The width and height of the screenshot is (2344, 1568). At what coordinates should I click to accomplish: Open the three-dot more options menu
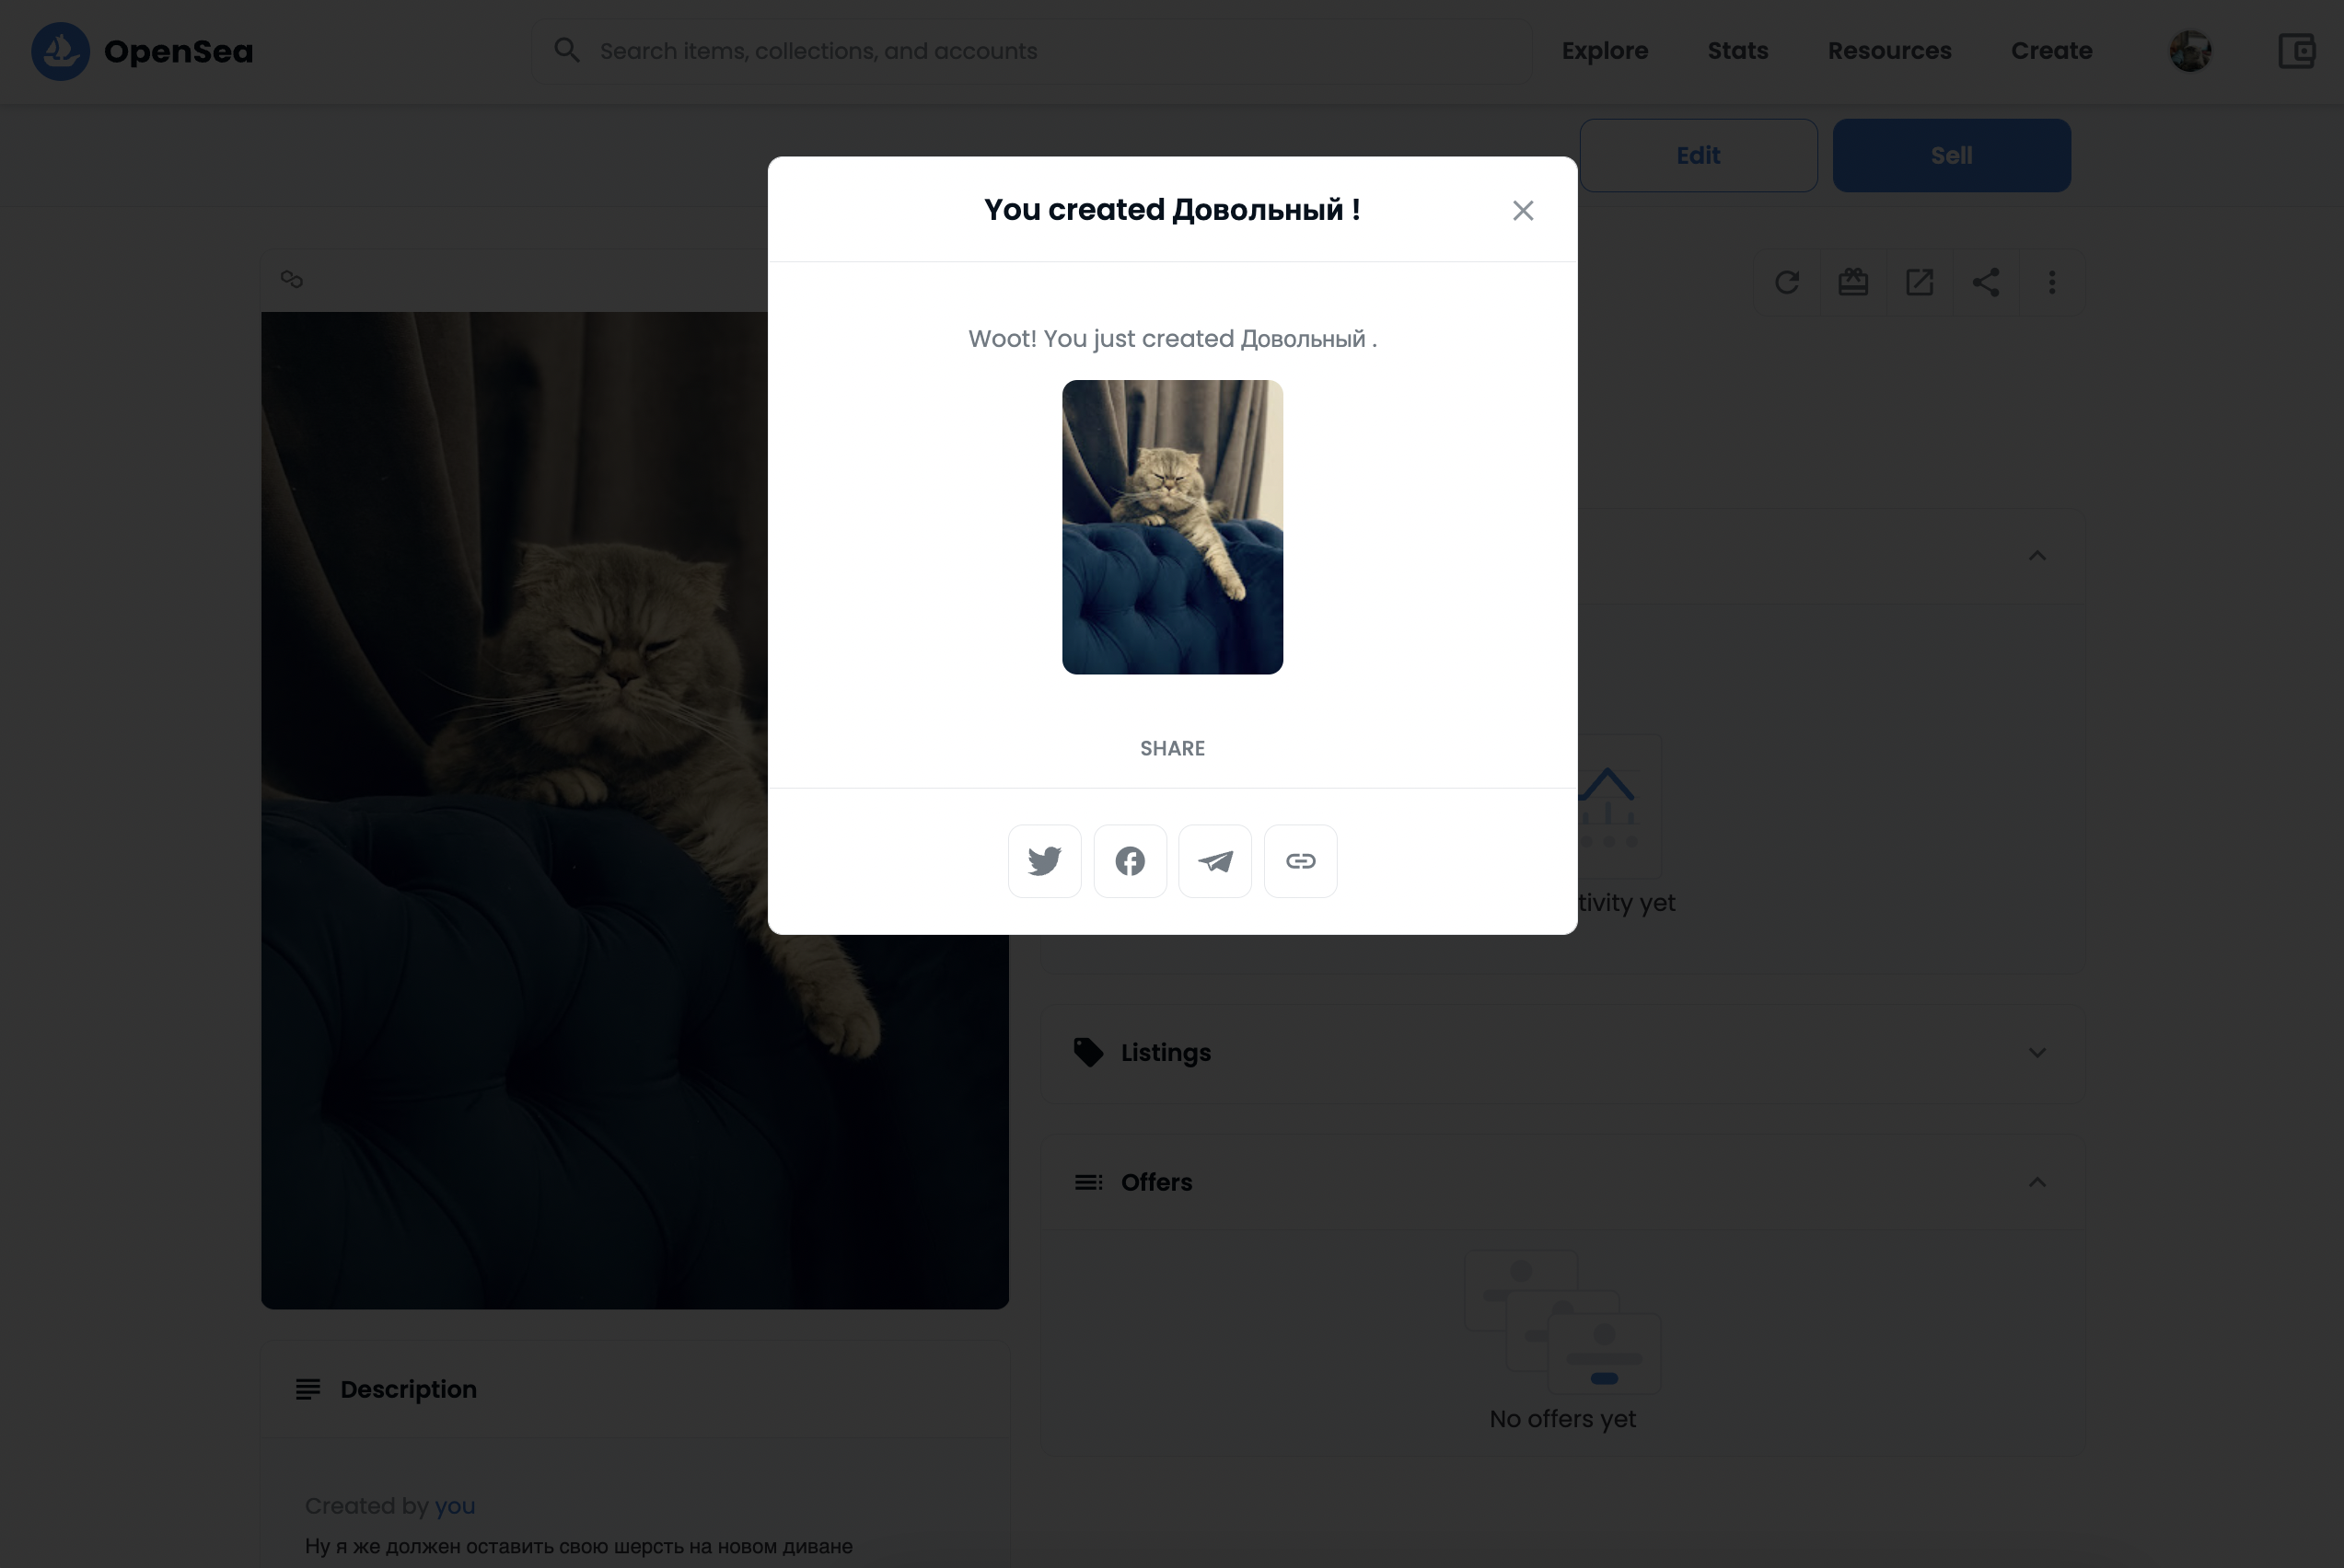pos(2052,283)
